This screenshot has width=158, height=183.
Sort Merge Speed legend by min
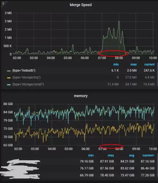[116, 64]
